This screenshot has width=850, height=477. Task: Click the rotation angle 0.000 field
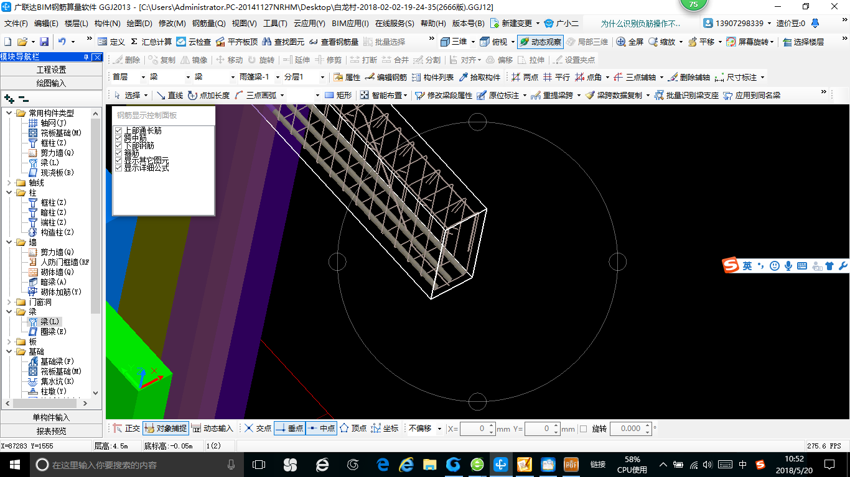[630, 429]
